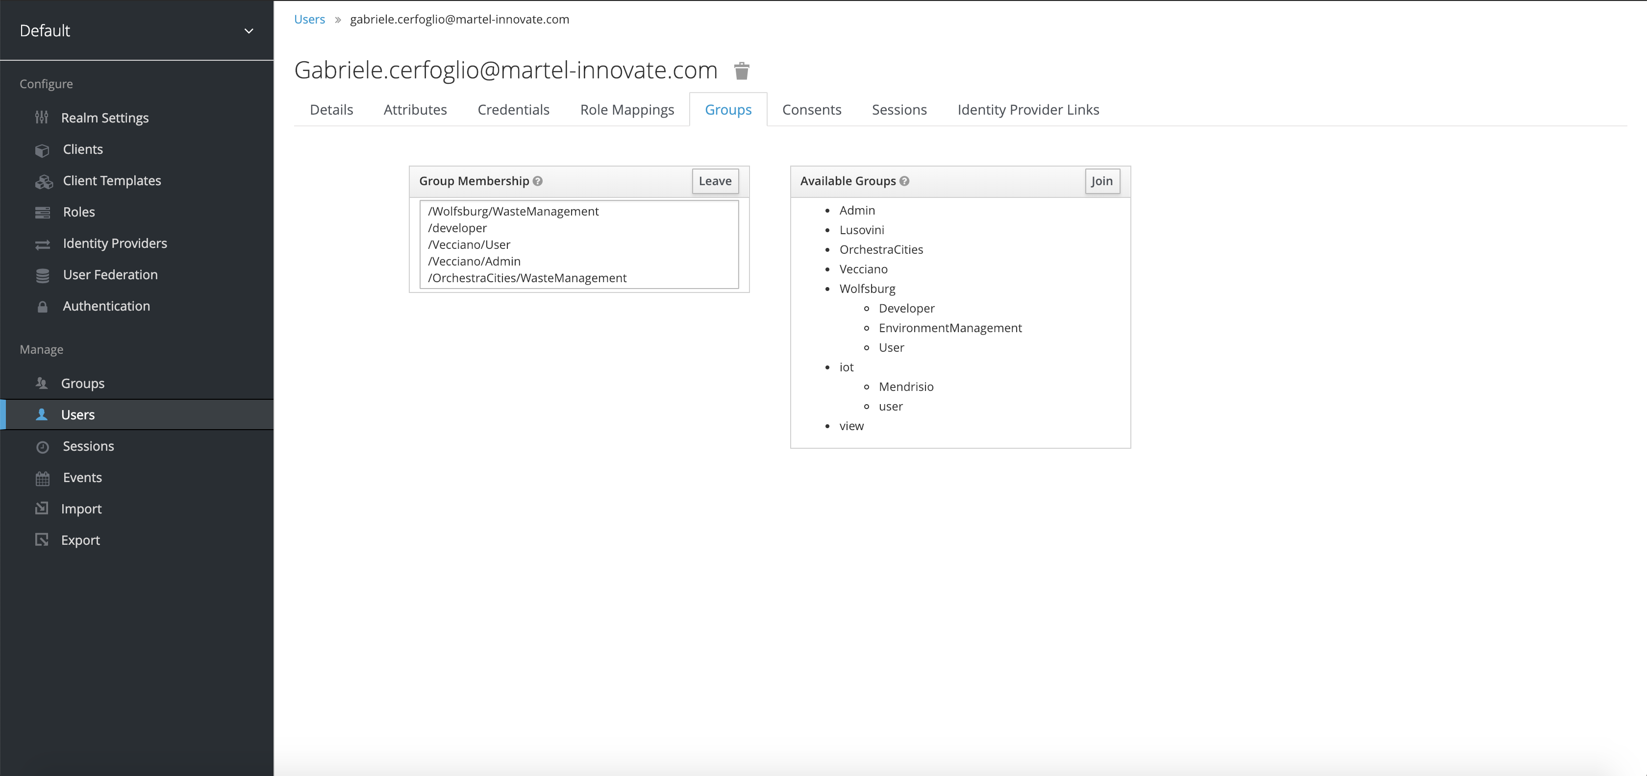
Task: Select the Wolfsburg group in Available Groups
Action: click(x=867, y=288)
